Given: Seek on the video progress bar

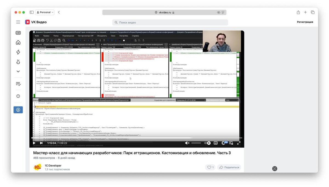Looking at the screenshot, I should [137, 138].
